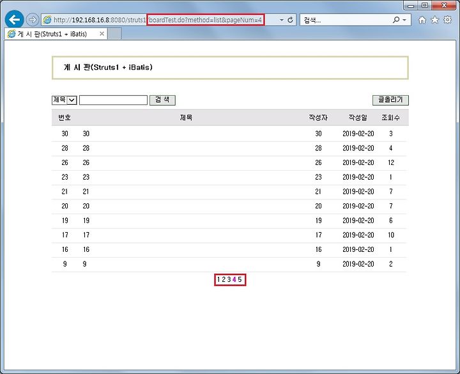The image size is (460, 374).
Task: Open post titled 17
Action: point(86,235)
